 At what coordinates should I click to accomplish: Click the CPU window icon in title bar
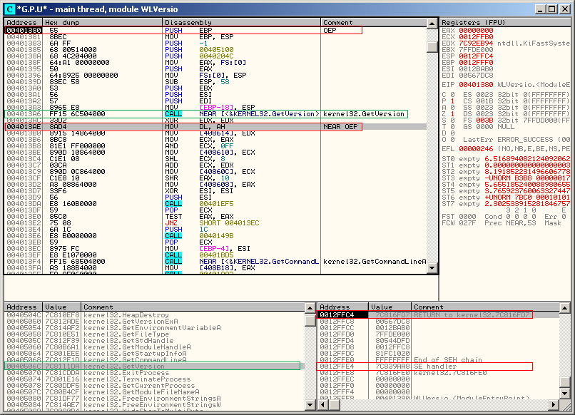tap(9, 9)
